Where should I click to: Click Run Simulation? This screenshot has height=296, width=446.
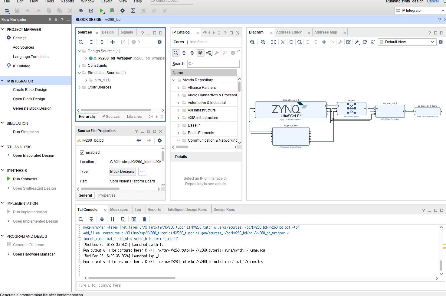point(26,132)
